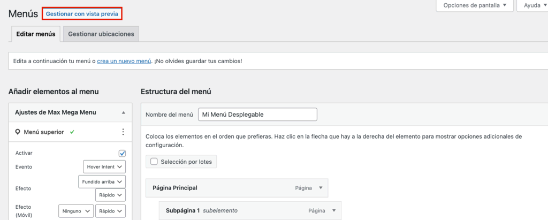Click the green checkmark beside Menú superior
The width and height of the screenshot is (548, 220).
tap(72, 132)
